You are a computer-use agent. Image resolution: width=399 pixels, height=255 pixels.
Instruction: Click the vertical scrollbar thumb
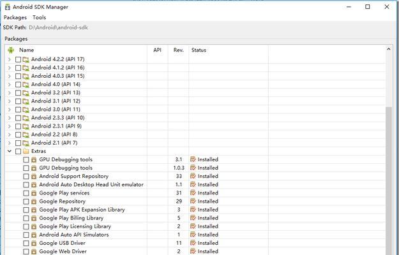(389, 181)
